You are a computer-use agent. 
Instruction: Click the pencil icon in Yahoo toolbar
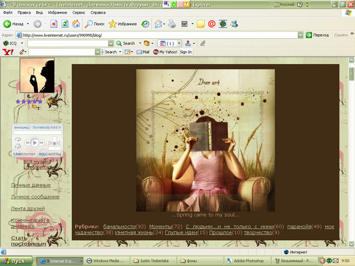(22, 52)
